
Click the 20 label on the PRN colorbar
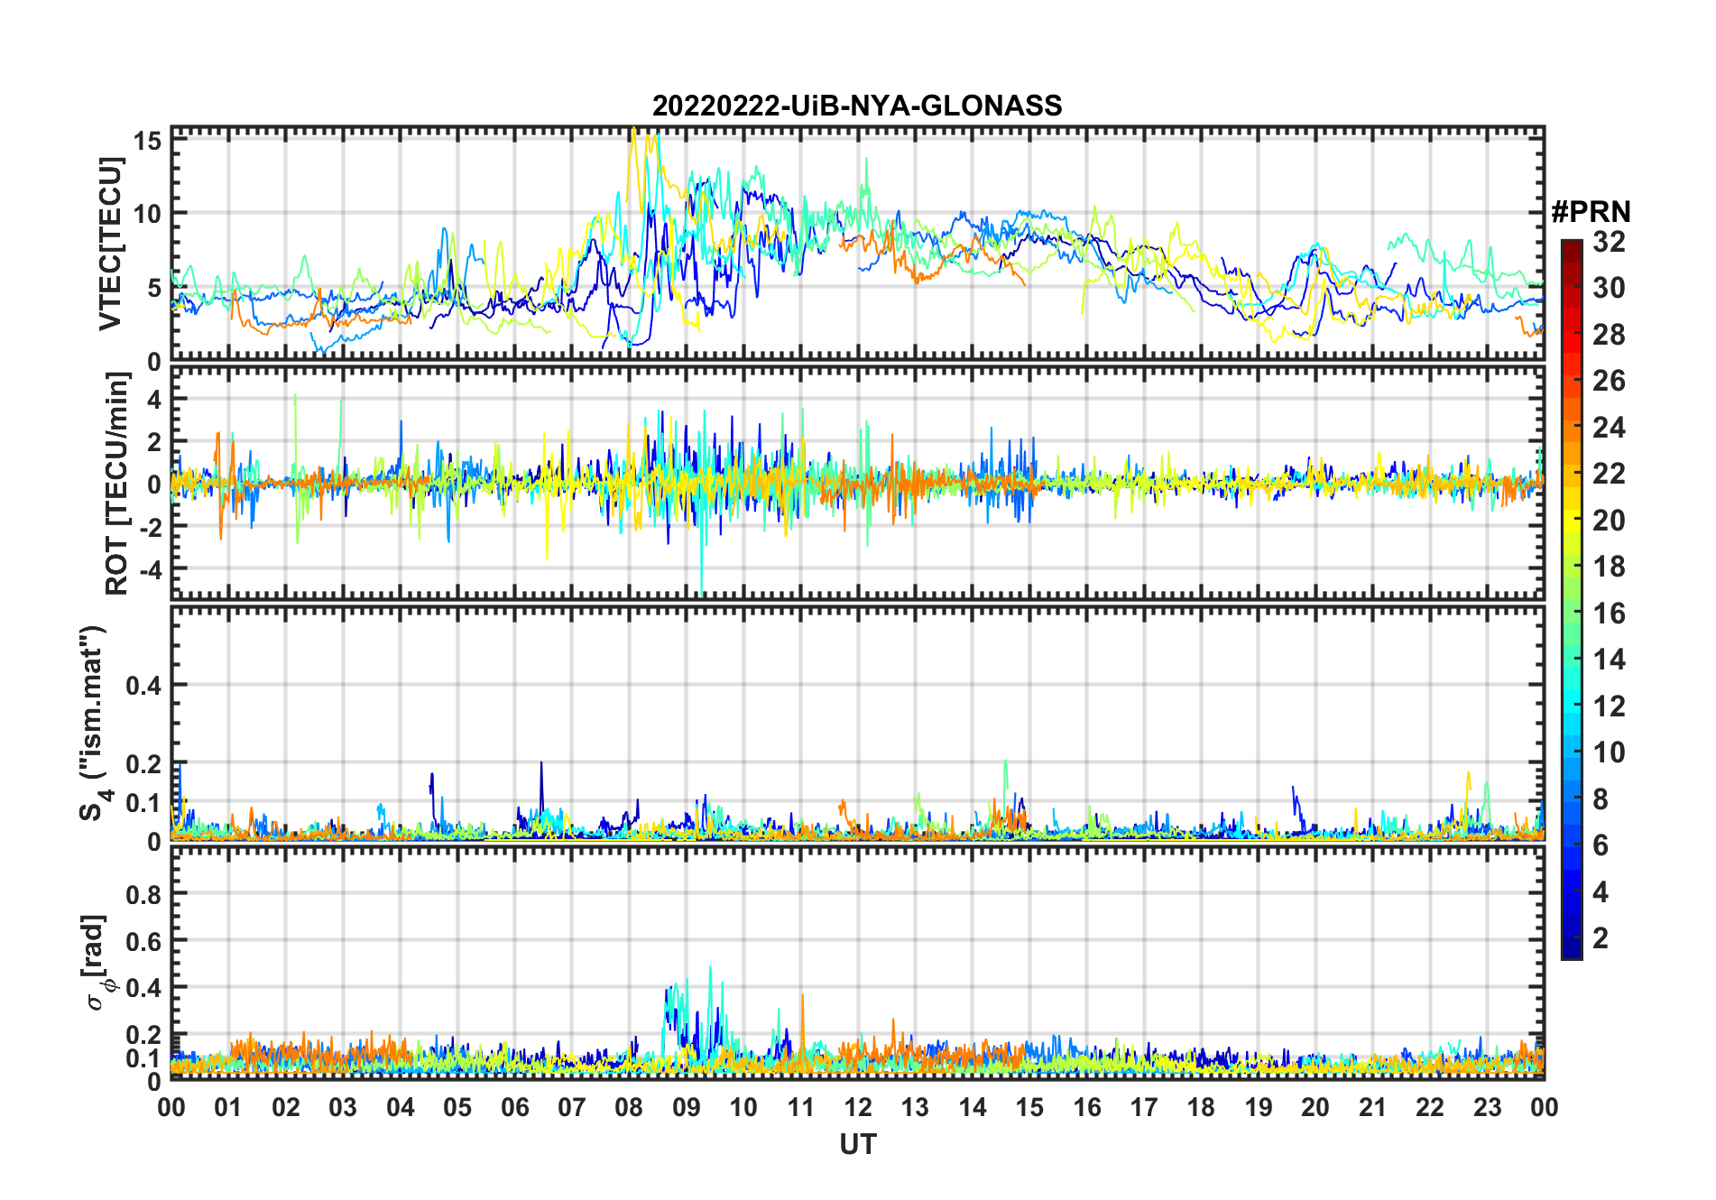pos(1610,521)
